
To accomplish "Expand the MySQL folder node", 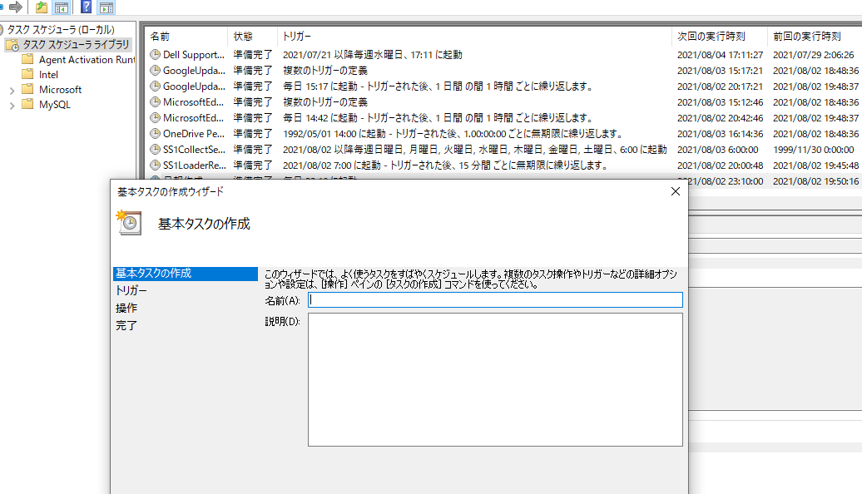I will pos(12,105).
